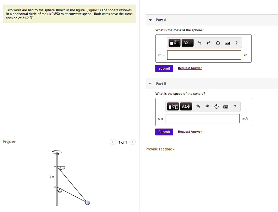278x212 pixels.
Task: Collapse the Part A section
Action: (x=150, y=20)
